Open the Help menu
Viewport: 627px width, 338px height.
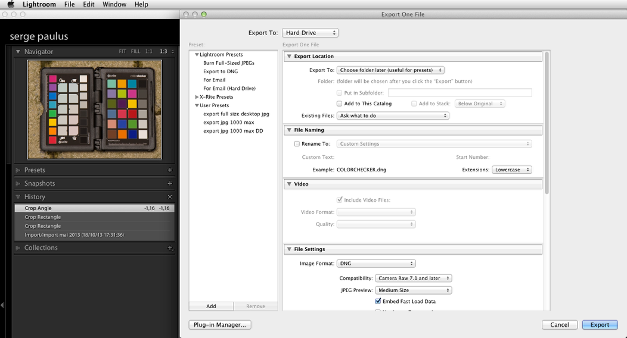(x=141, y=4)
